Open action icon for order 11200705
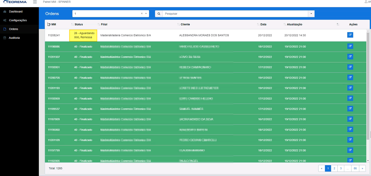The width and height of the screenshot is (371, 176). pos(350,77)
